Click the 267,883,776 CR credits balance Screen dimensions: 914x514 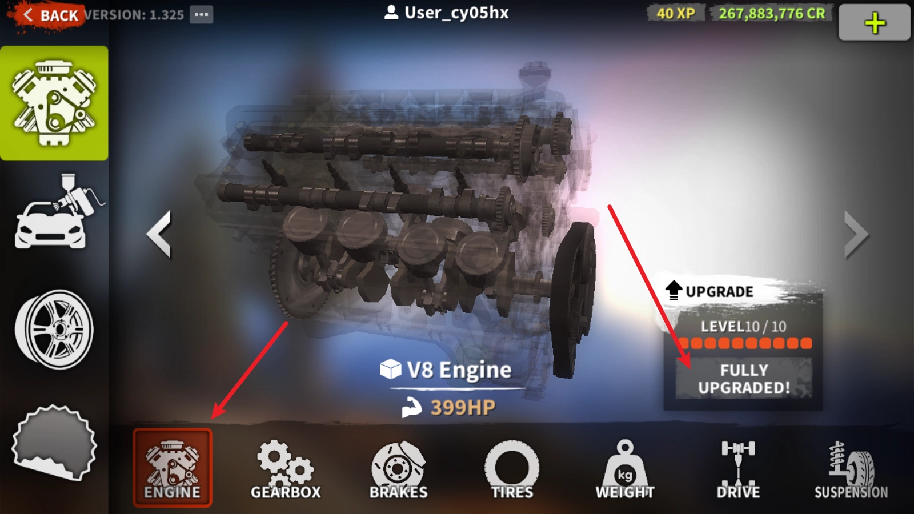pyautogui.click(x=772, y=14)
